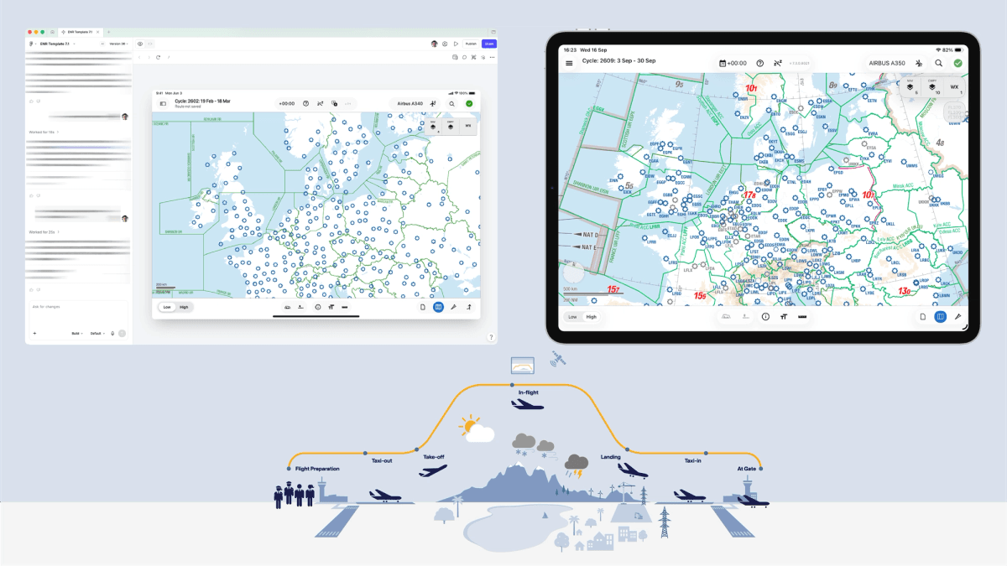
Task: Select the Low chart mode on iPad
Action: point(573,317)
